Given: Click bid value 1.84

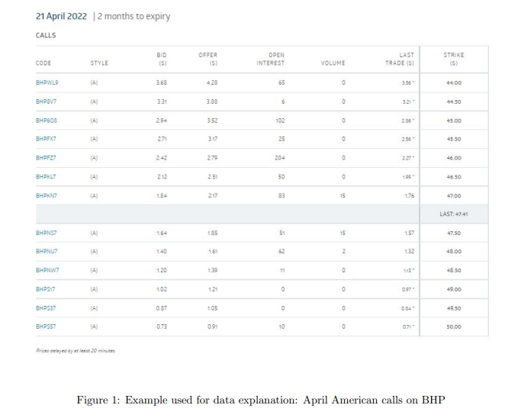Looking at the screenshot, I should [x=162, y=196].
